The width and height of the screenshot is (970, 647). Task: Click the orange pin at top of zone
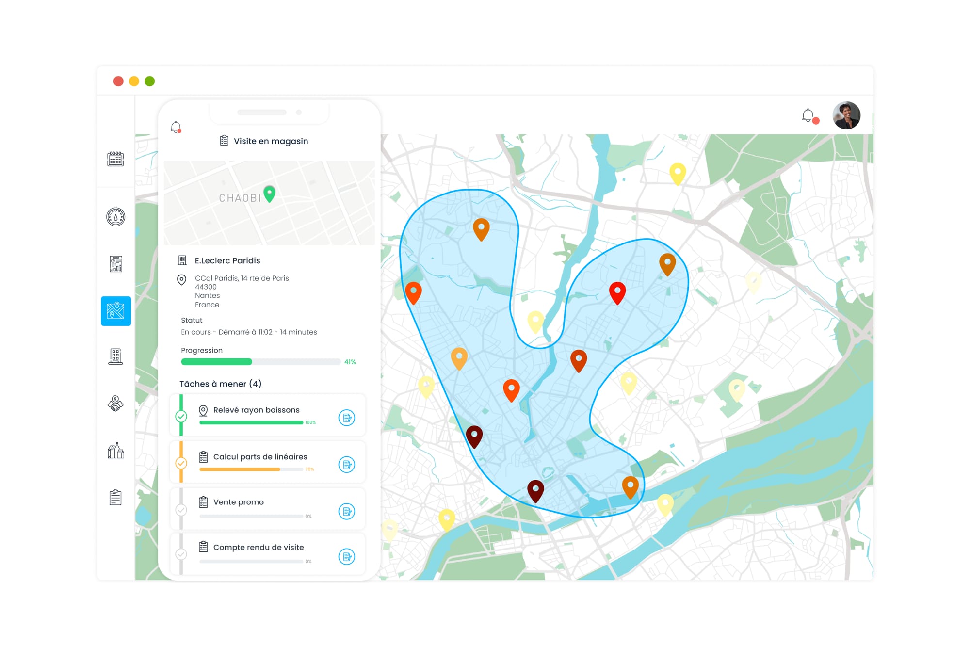point(481,229)
